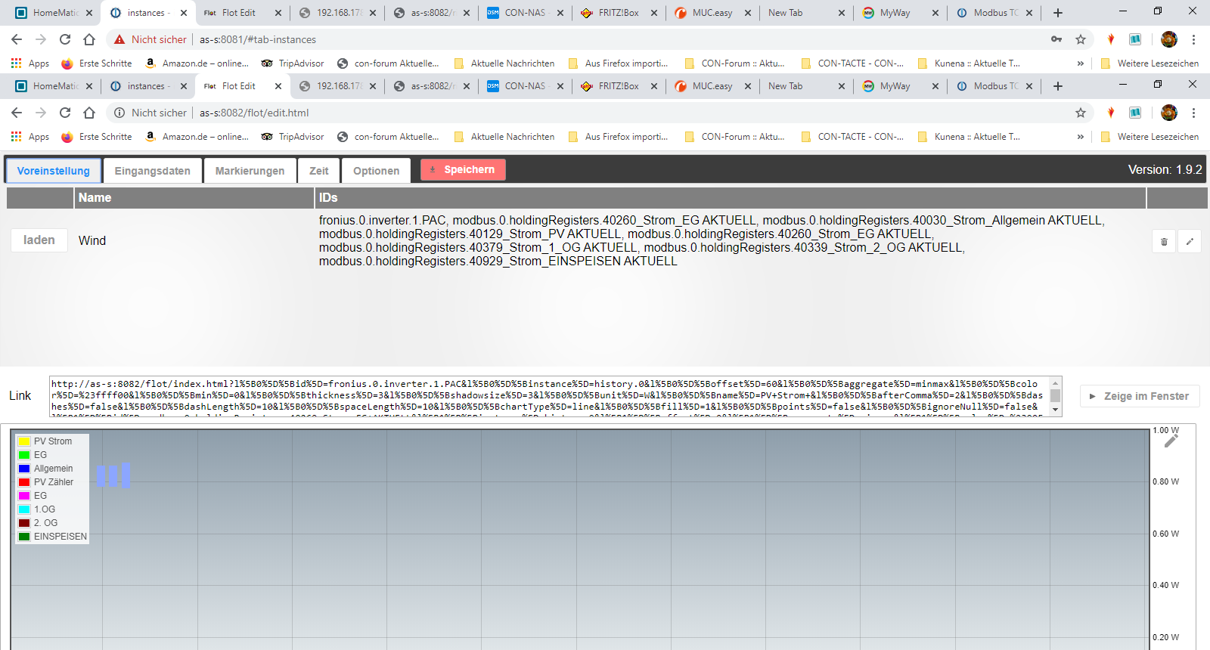Click the 0.80 W axis label
Screen dimensions: 1210x650
(x=1165, y=481)
